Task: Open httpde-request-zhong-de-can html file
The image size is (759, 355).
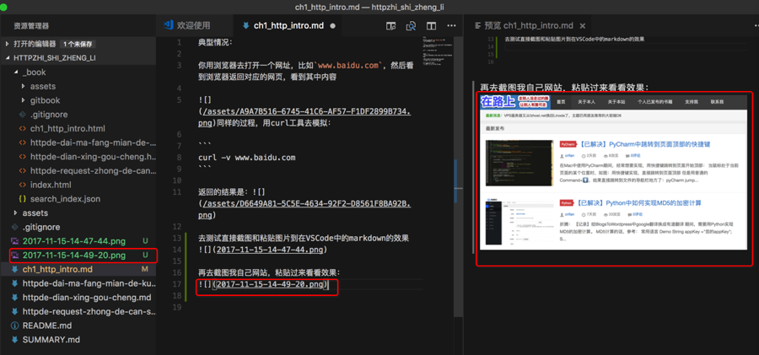Action: pos(93,170)
